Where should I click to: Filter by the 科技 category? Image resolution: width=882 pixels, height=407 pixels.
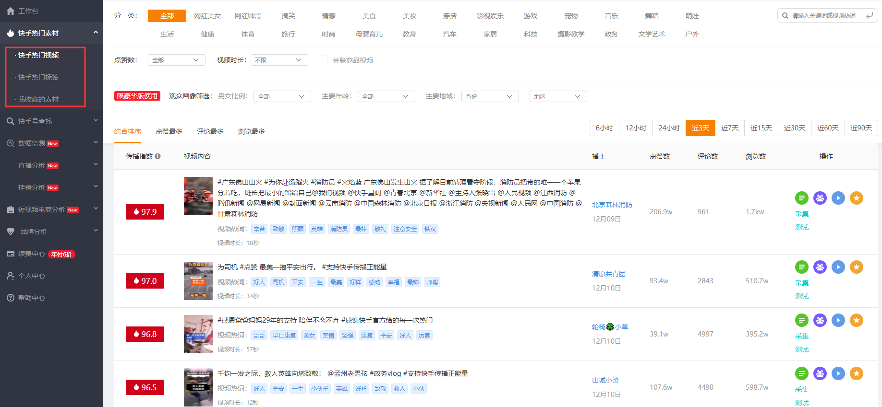coord(531,34)
